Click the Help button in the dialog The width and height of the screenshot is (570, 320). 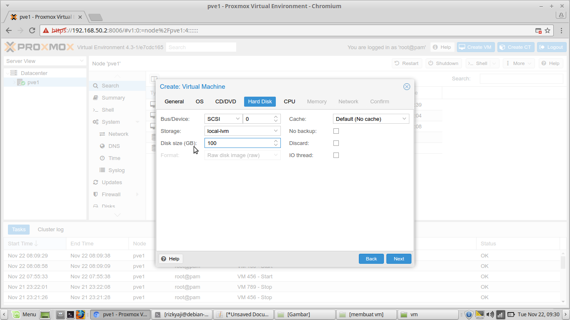coord(171,259)
